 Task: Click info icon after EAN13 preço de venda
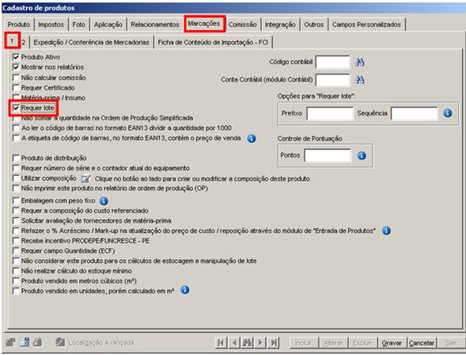tap(252, 139)
